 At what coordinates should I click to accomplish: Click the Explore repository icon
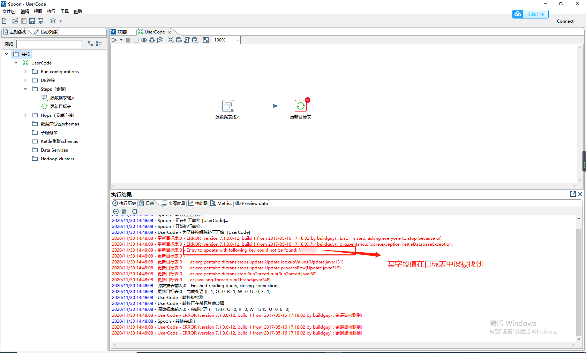tap(24, 21)
